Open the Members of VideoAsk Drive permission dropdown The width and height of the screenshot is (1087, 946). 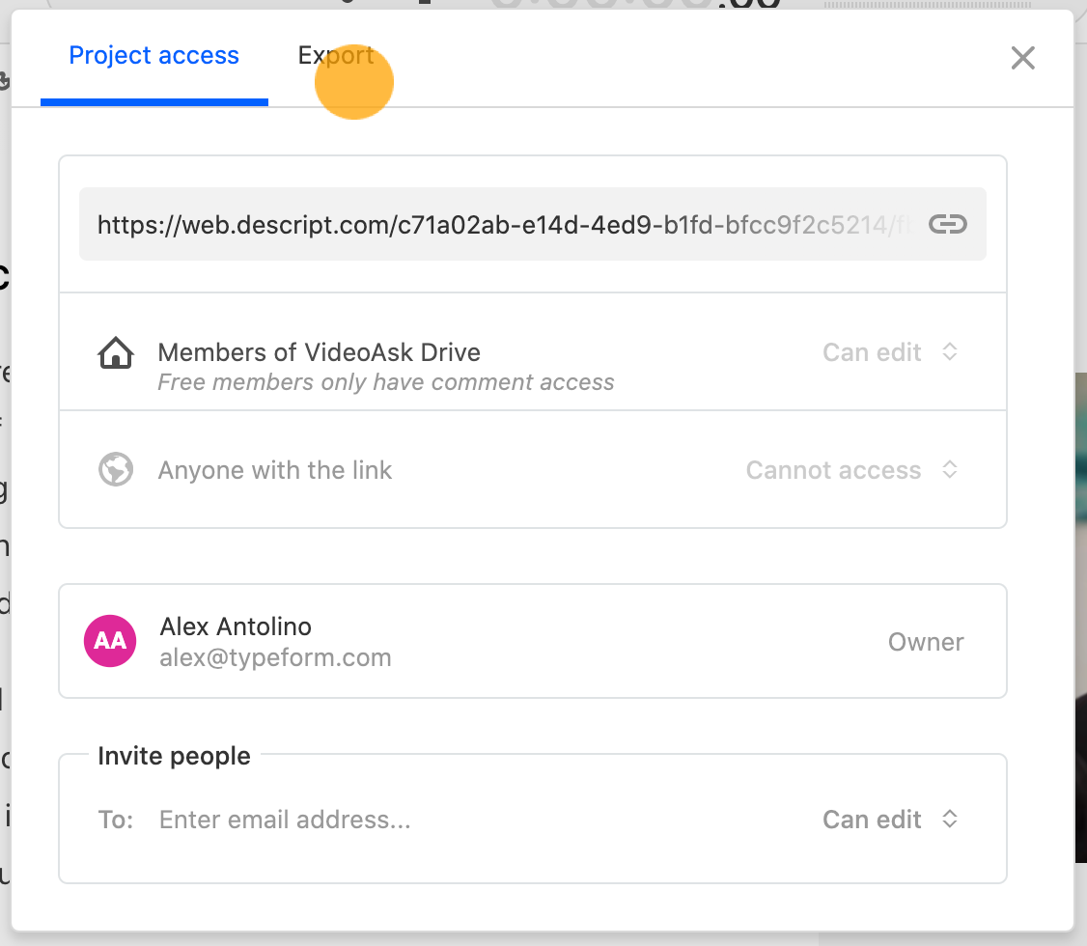point(890,352)
